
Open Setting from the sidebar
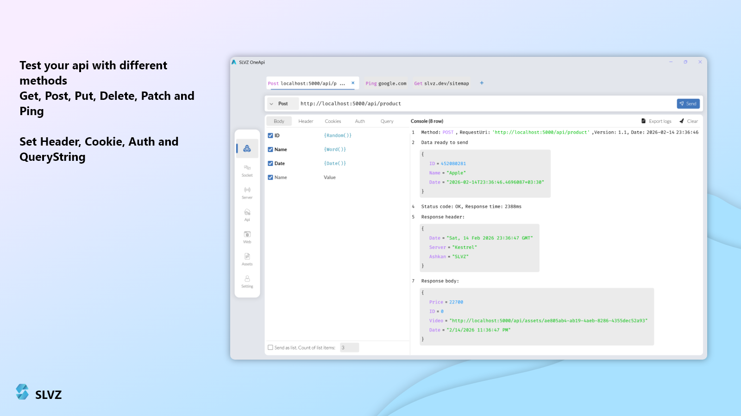(x=247, y=281)
